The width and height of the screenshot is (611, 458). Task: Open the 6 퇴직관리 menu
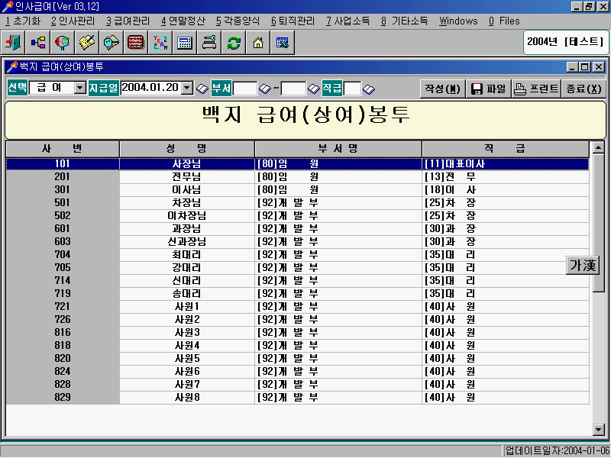click(x=293, y=21)
